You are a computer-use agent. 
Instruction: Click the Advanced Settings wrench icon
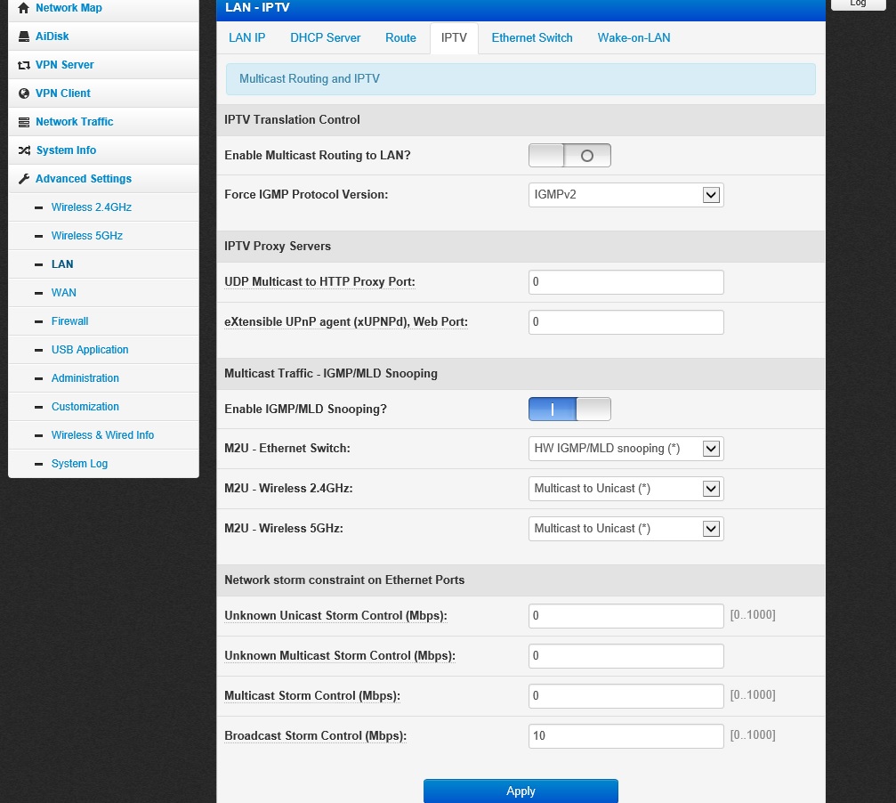(x=23, y=179)
